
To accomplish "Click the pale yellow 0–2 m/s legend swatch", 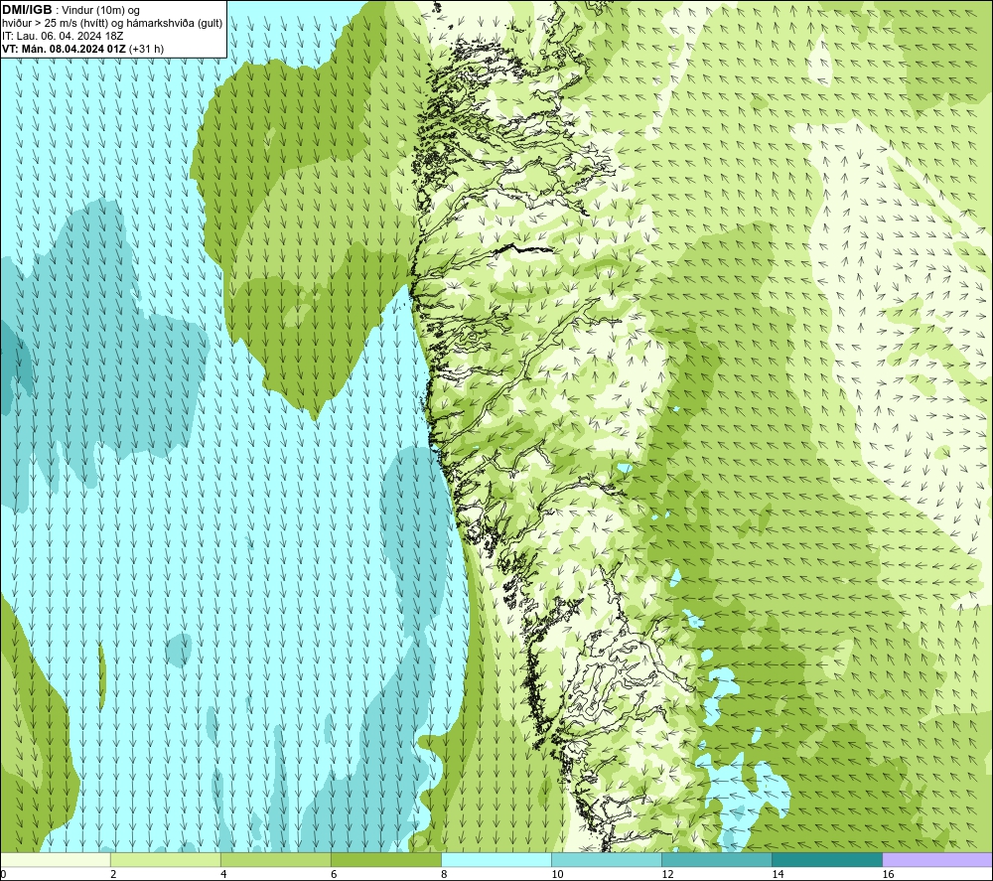I will click(56, 860).
